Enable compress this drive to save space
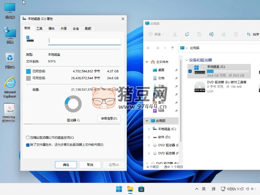Image resolution: width=260 pixels, height=195 pixels. (28, 138)
